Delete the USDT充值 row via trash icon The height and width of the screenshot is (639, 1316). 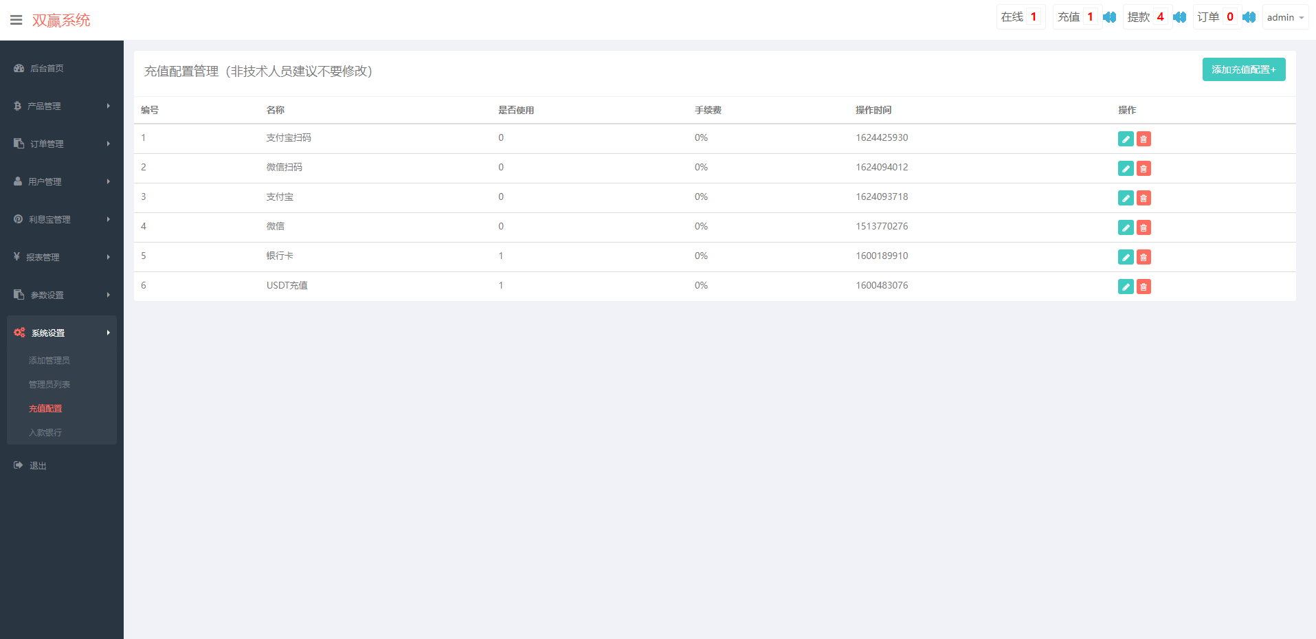pos(1144,287)
